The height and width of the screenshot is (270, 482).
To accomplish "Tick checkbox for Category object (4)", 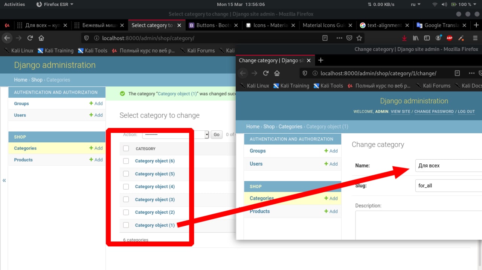I will (126, 186).
